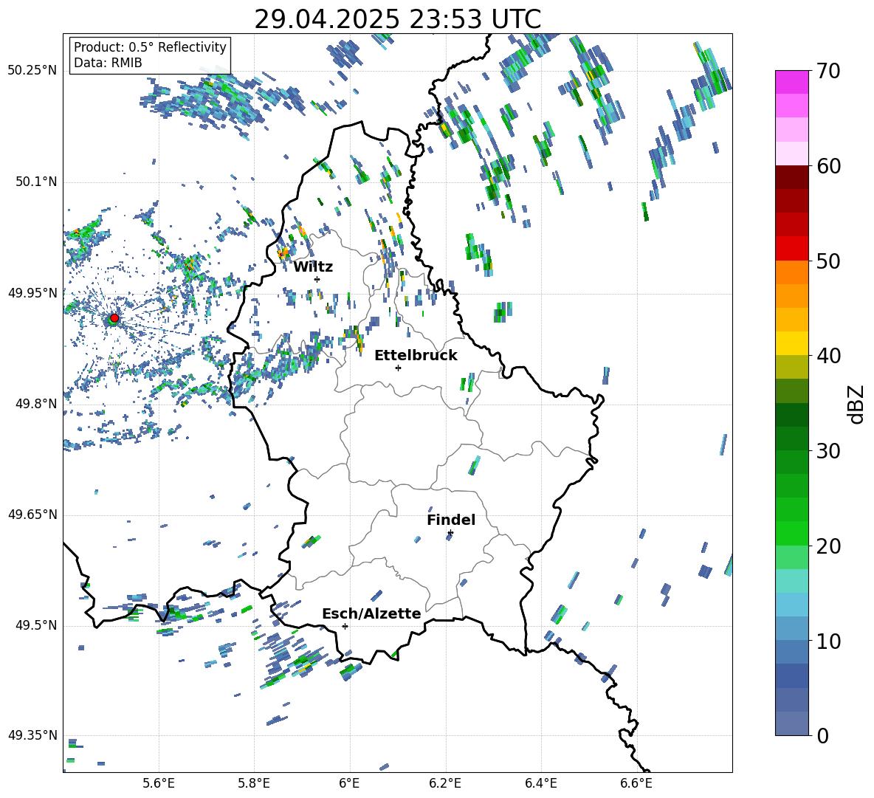
Task: Click the 49.65°N latitude label
Action: [x=32, y=514]
